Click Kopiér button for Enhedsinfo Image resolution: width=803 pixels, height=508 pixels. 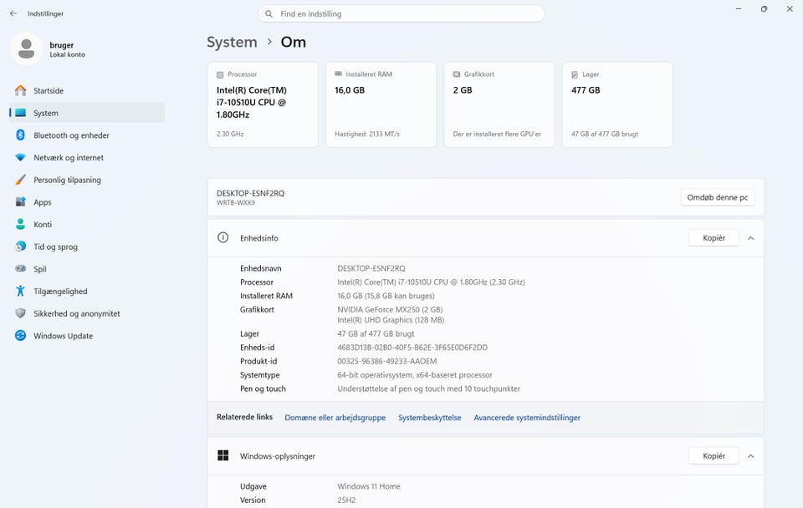713,238
